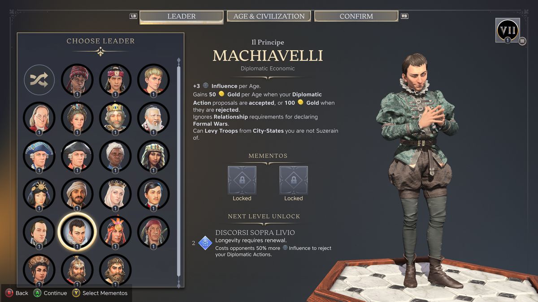Select Charlemagne portrait wearing gold crown
This screenshot has height=302, width=538.
point(115,118)
